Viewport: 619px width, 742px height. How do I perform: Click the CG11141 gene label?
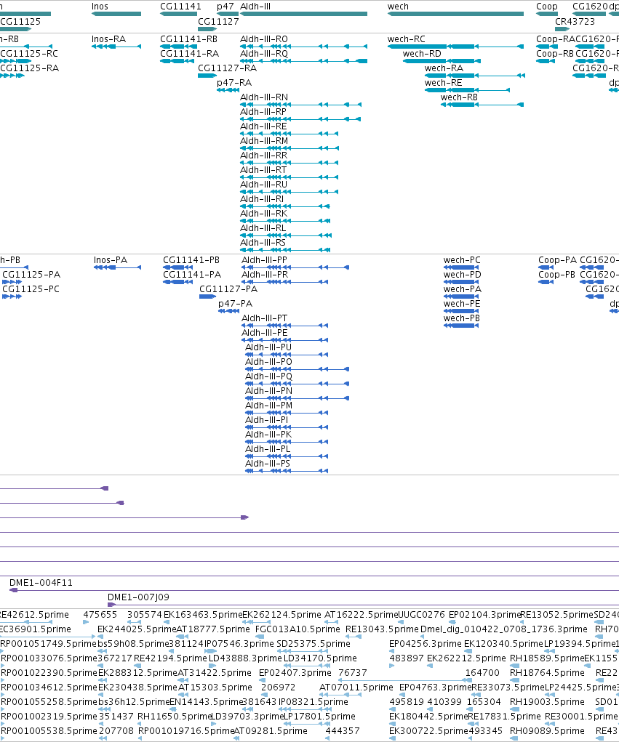(180, 7)
